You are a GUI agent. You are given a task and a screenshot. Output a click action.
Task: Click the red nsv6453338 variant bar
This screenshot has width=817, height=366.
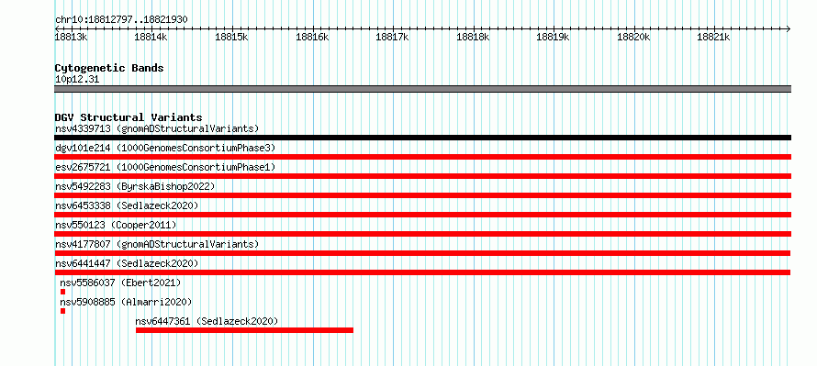(423, 215)
